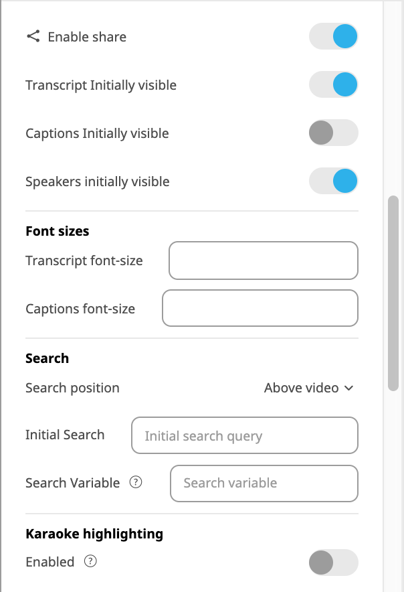Focus the Search variable text box
Image resolution: width=404 pixels, height=592 pixels.
click(264, 484)
